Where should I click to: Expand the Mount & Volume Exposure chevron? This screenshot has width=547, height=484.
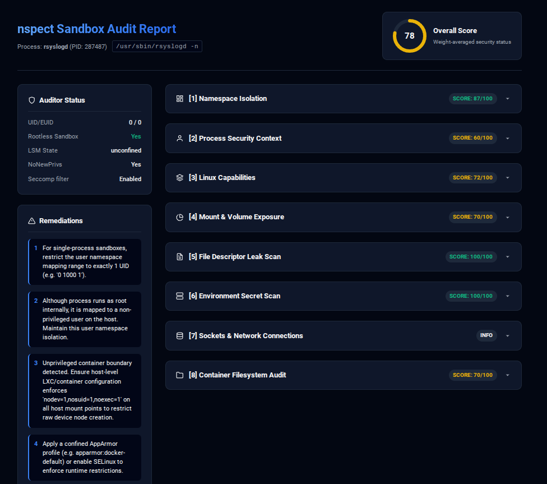pos(508,217)
